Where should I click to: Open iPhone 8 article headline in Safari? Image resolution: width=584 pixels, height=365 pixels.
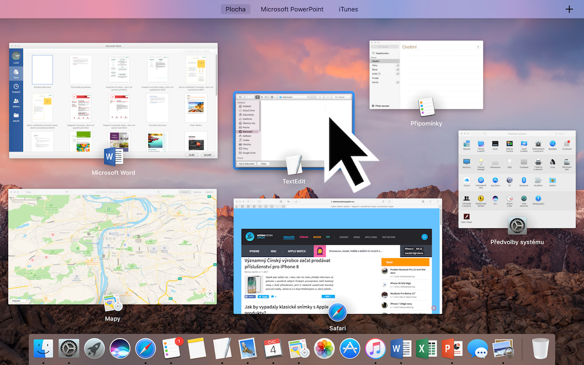click(x=287, y=263)
